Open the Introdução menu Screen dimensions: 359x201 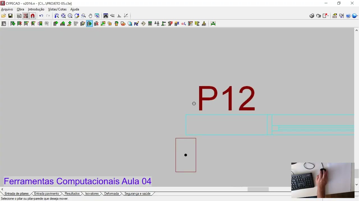36,9
